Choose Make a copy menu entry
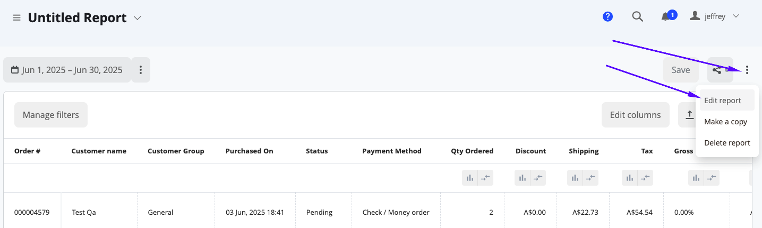 click(x=727, y=122)
